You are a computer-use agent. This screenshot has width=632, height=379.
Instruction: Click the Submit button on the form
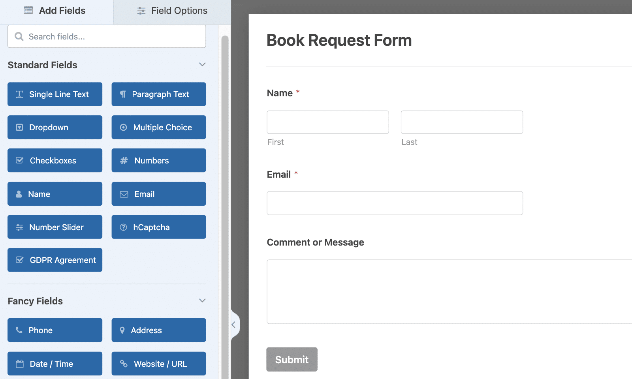click(x=292, y=359)
